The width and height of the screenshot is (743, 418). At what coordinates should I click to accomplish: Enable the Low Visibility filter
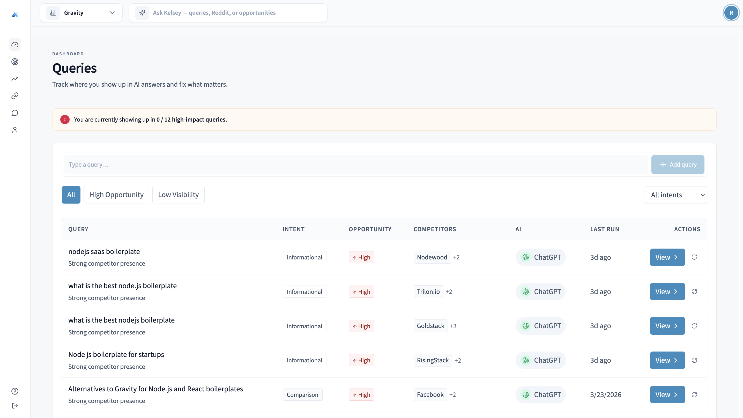pyautogui.click(x=178, y=195)
